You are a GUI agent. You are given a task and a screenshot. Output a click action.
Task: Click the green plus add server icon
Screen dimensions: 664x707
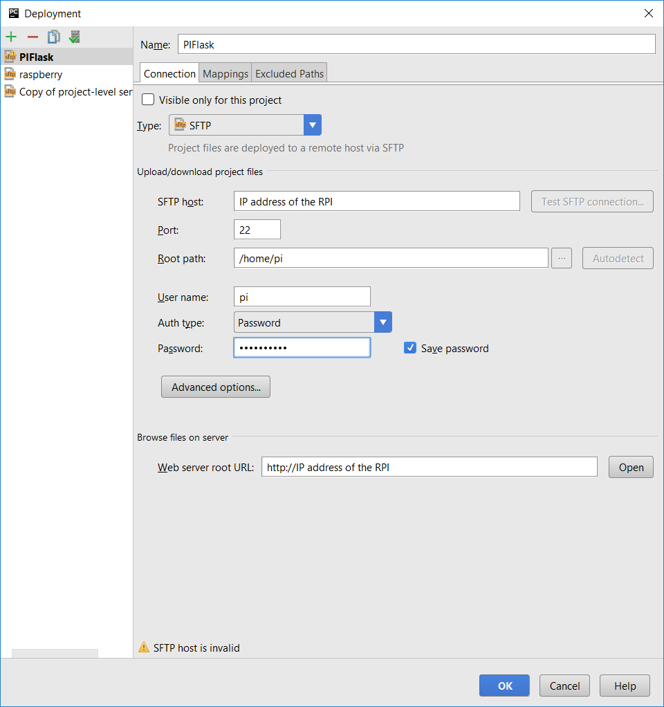coord(11,37)
